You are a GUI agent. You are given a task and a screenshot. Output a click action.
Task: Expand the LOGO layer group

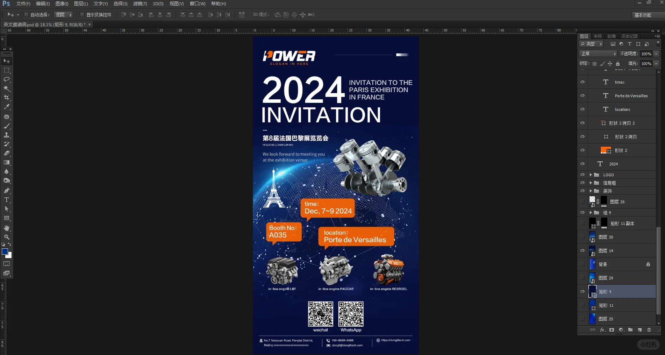point(591,175)
